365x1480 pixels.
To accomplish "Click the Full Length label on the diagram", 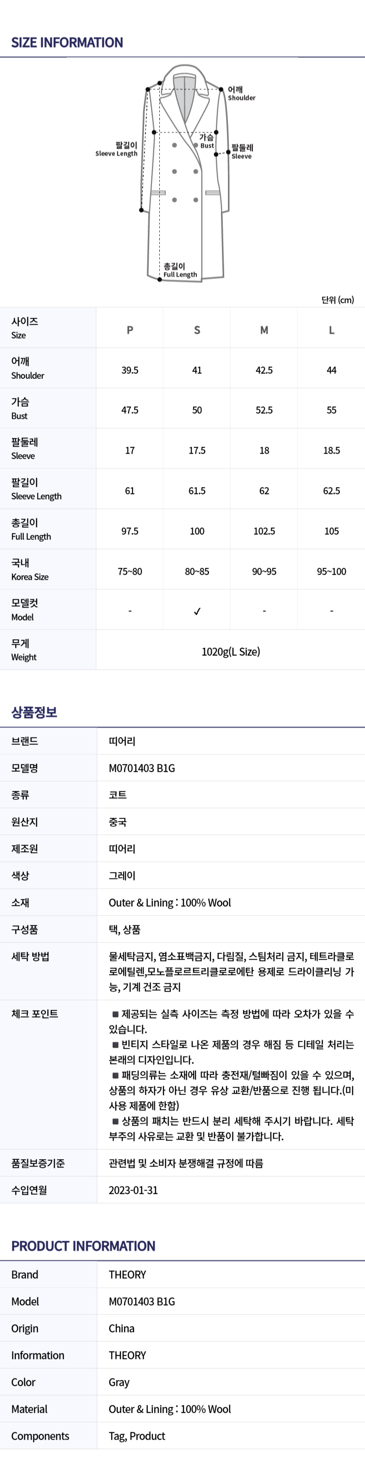I will (179, 270).
